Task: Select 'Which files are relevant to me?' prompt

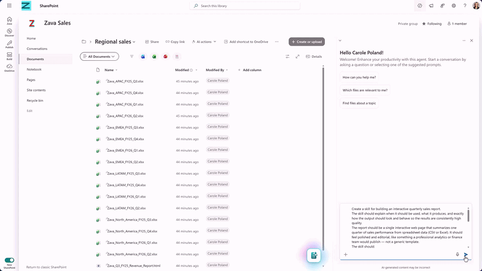Action: click(x=365, y=90)
